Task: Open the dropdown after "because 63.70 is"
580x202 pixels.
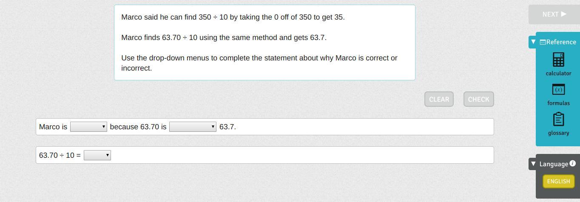Action: coord(193,127)
